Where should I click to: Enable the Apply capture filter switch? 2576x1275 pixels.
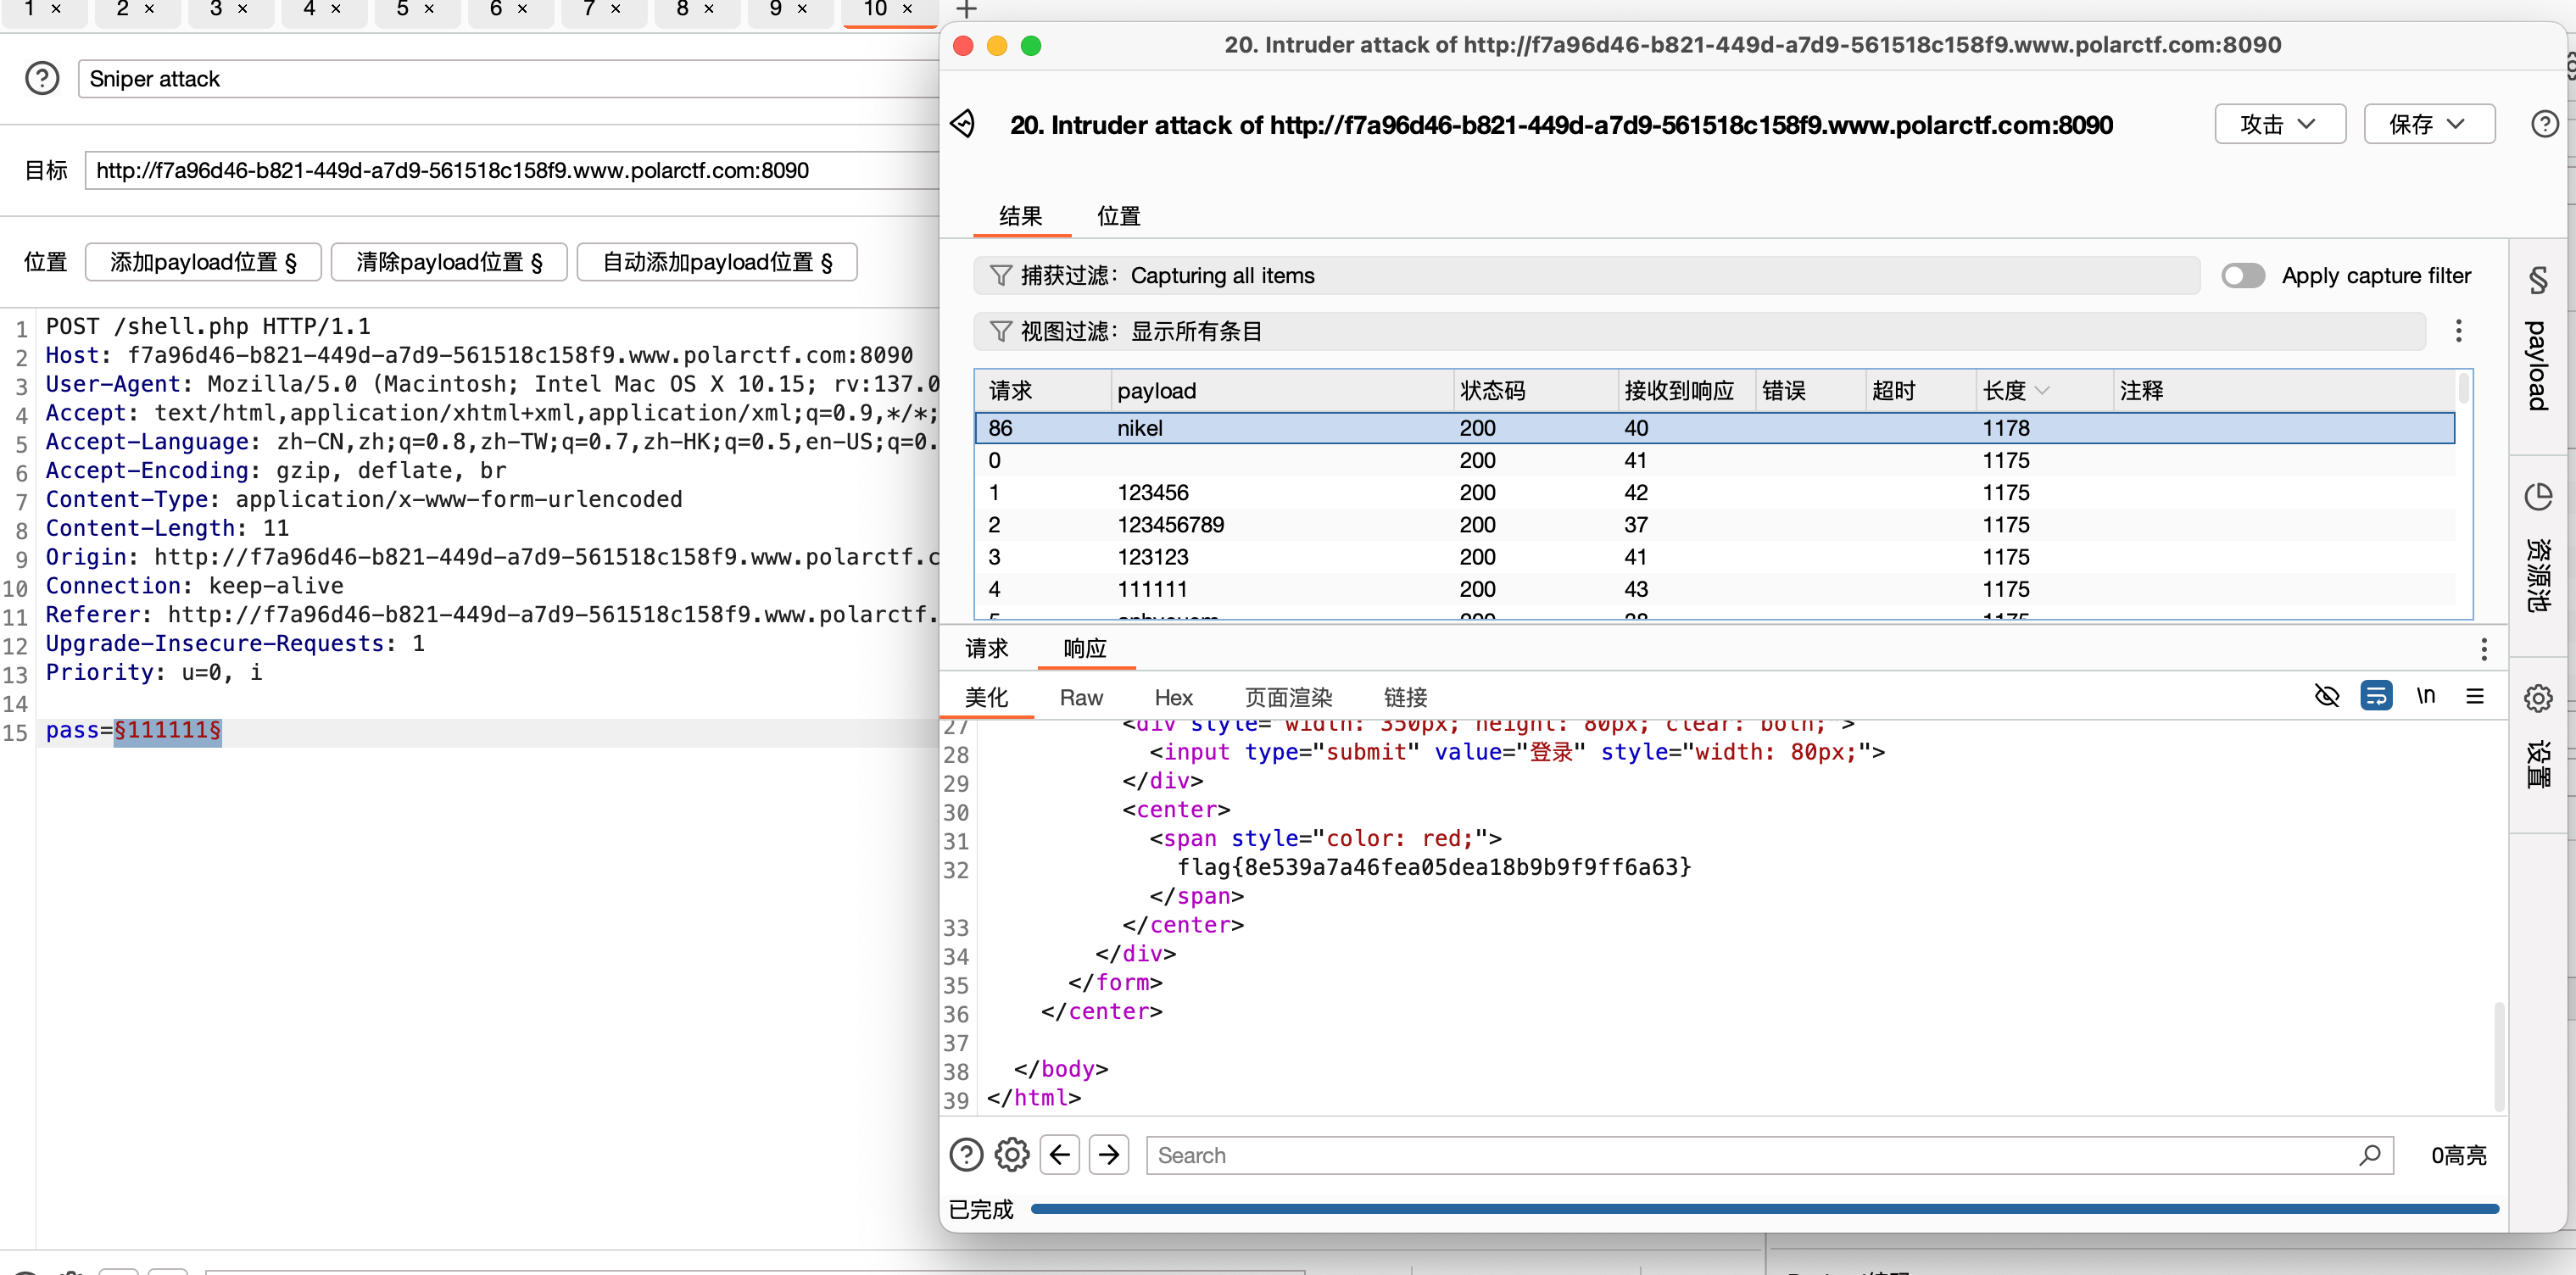pos(2243,275)
